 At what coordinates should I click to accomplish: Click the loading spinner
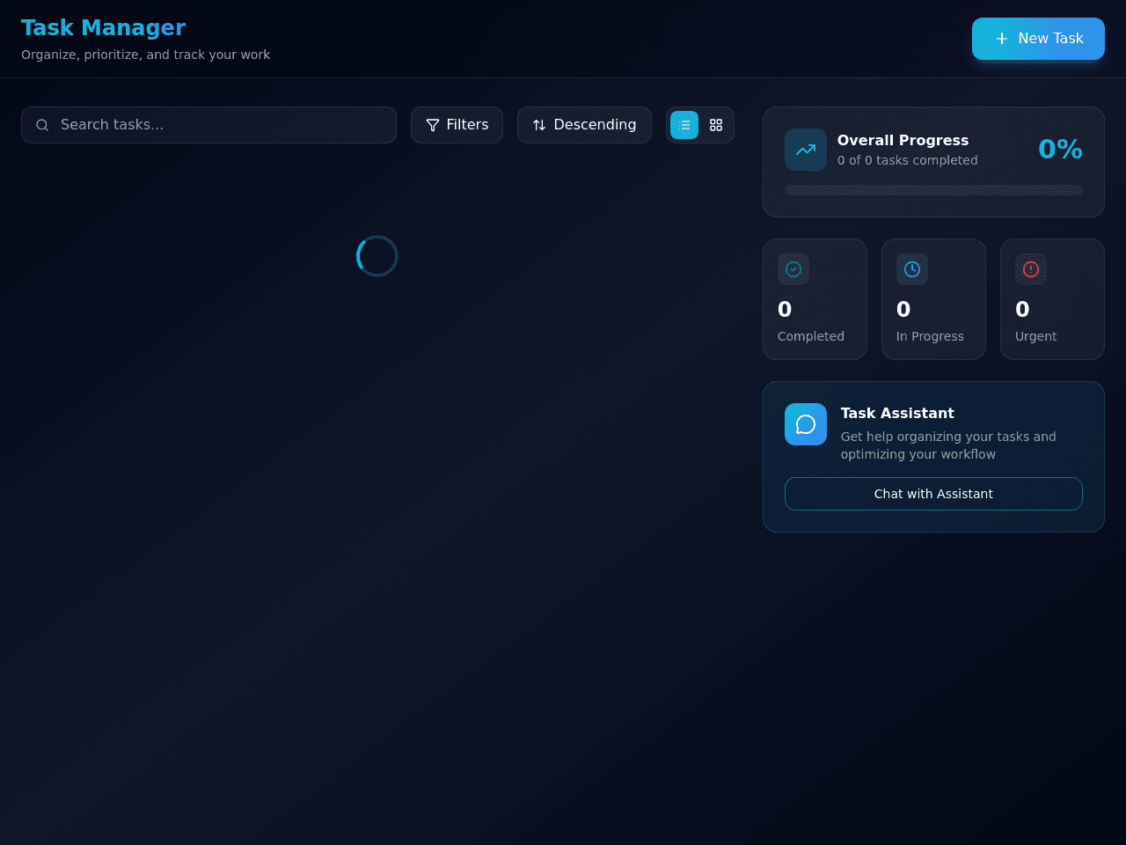coord(377,256)
